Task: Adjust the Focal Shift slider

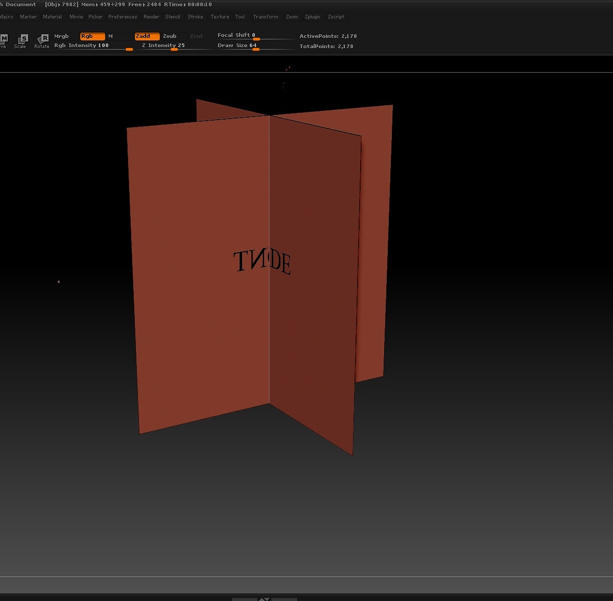Action: coord(255,36)
